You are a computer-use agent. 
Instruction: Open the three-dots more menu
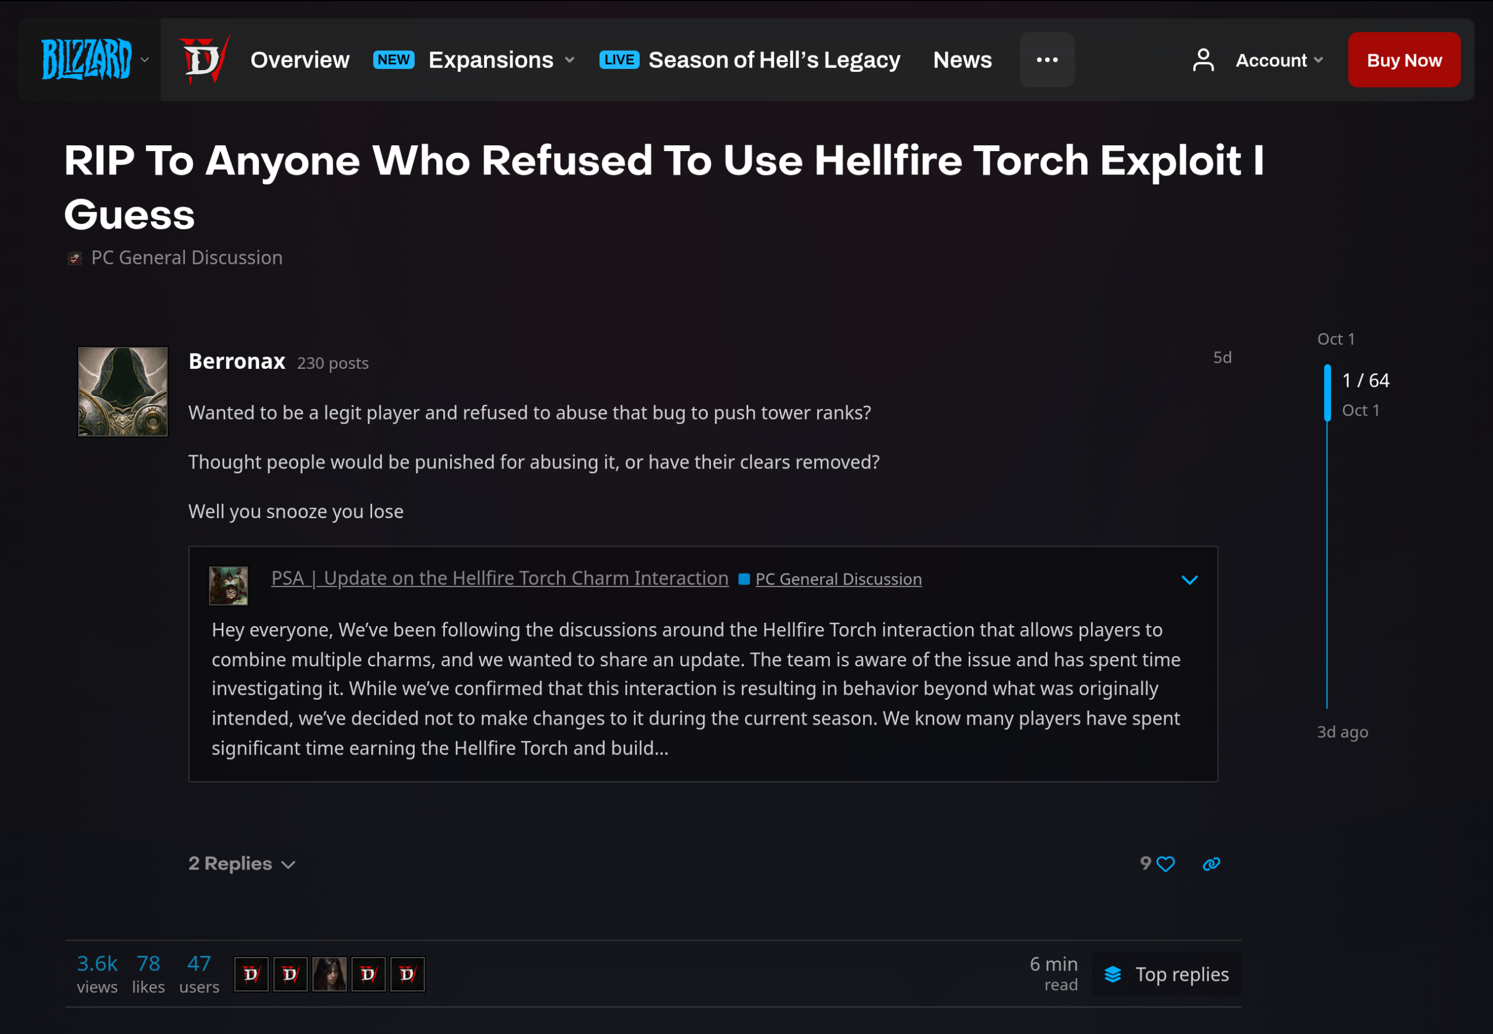click(x=1047, y=60)
